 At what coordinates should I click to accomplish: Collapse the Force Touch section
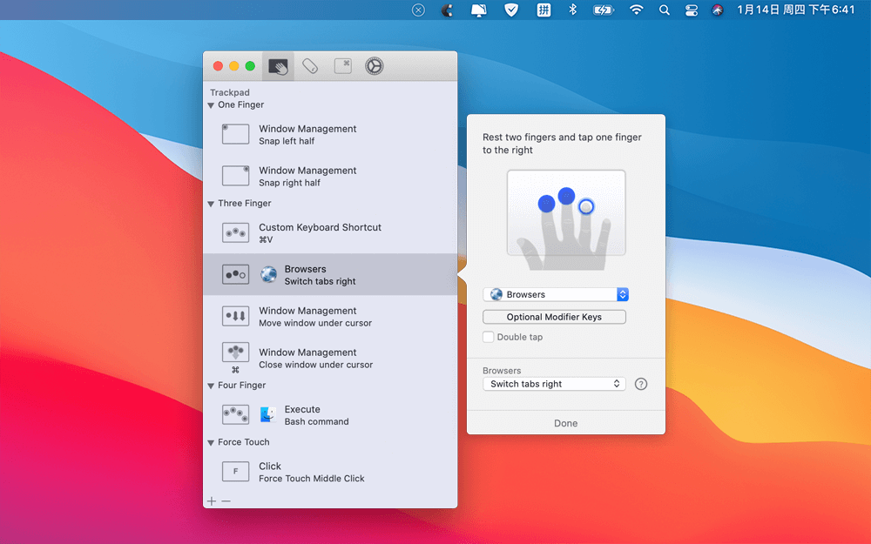click(x=209, y=442)
